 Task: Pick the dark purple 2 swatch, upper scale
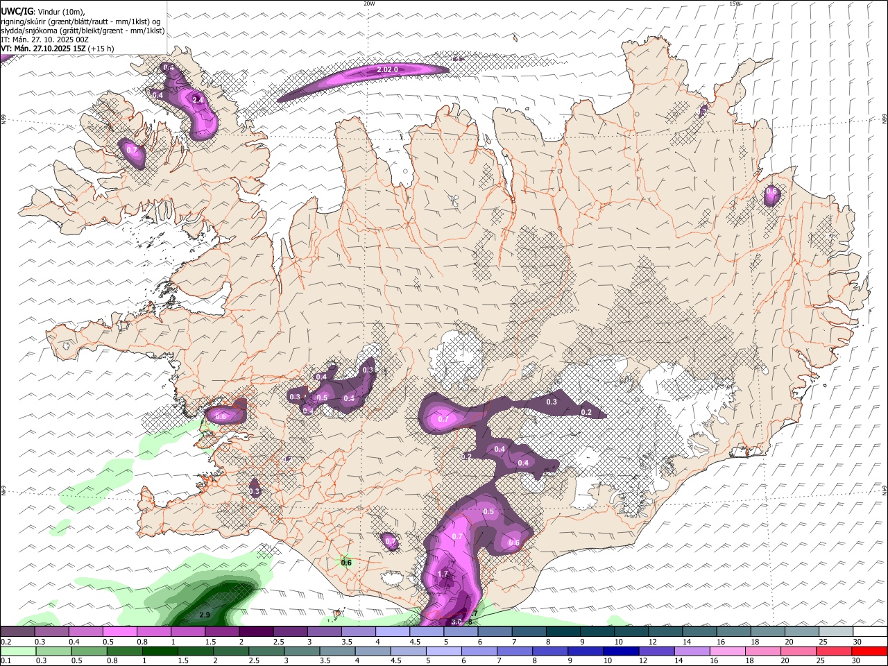(255, 632)
